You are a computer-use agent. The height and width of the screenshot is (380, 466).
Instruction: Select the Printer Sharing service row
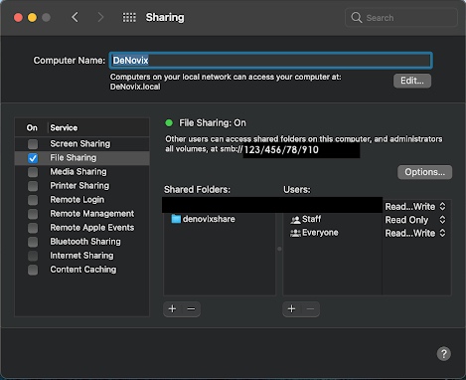click(81, 186)
